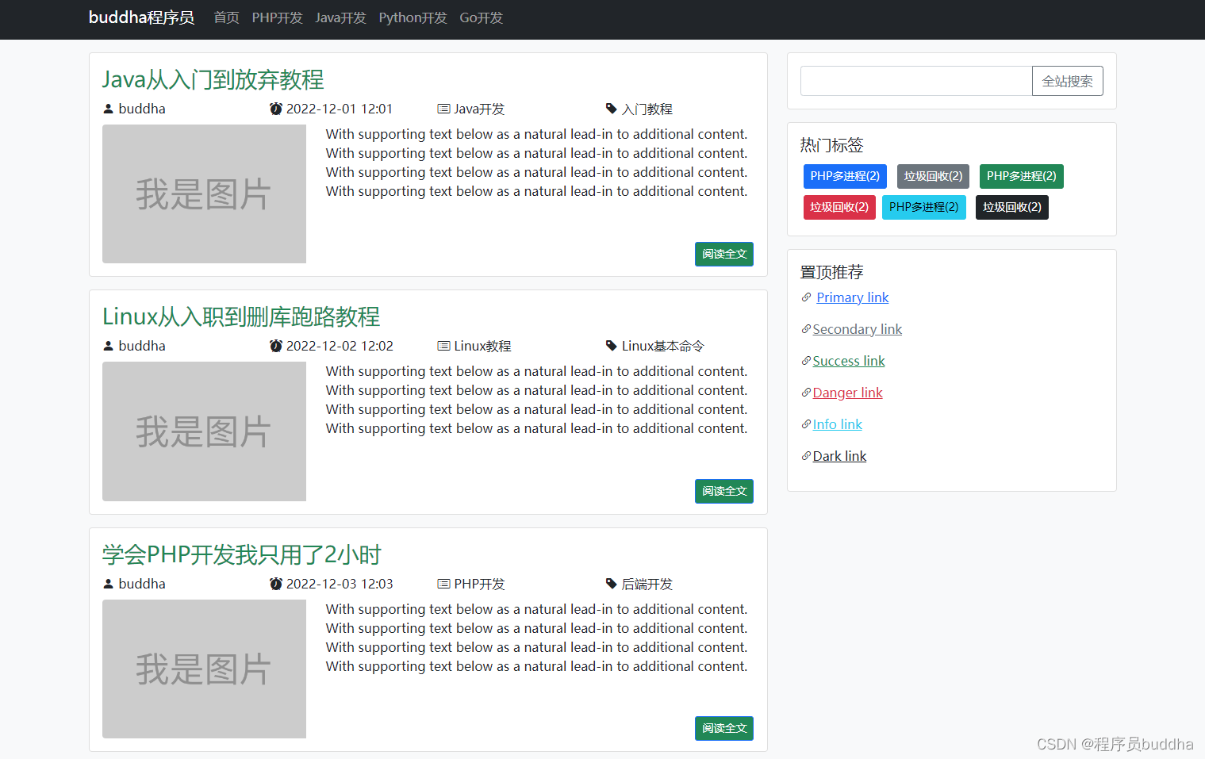Click 阅读全文 for the PHP article
This screenshot has height=759, width=1205.
click(x=723, y=728)
